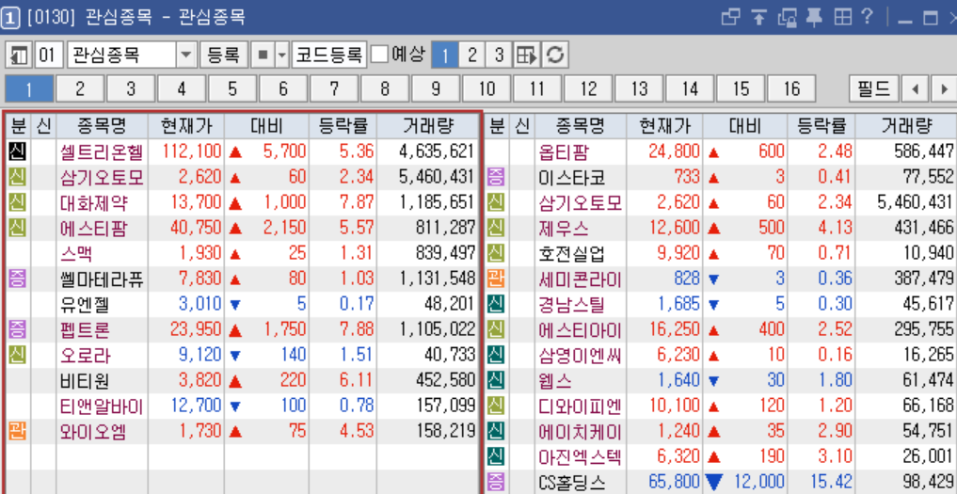Click the 신 badge on the 대화제약 row
This screenshot has height=494, width=957.
tap(18, 202)
